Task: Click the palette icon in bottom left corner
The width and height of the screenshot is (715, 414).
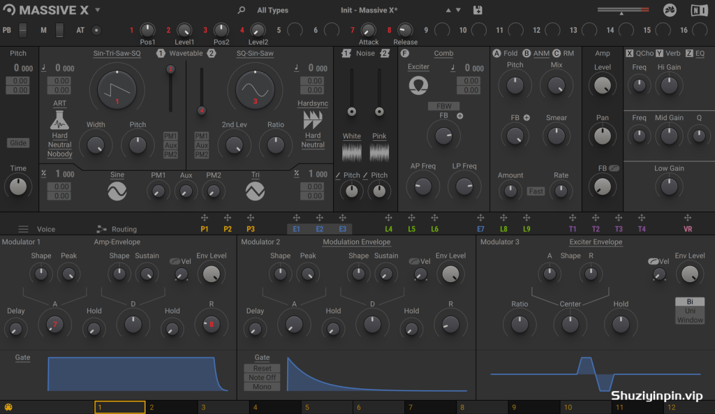Action: coord(8,407)
